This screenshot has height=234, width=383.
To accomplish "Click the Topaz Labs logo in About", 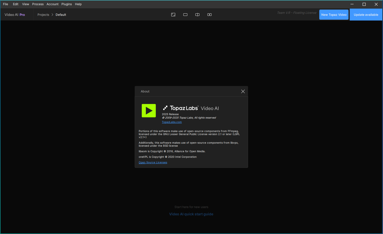I will pos(181,108).
